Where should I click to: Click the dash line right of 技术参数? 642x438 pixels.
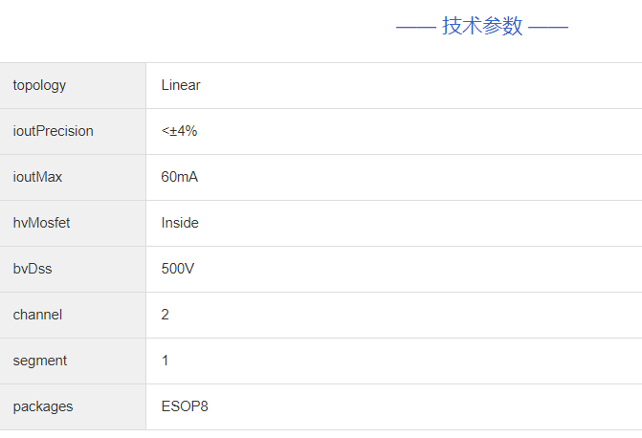(x=548, y=27)
